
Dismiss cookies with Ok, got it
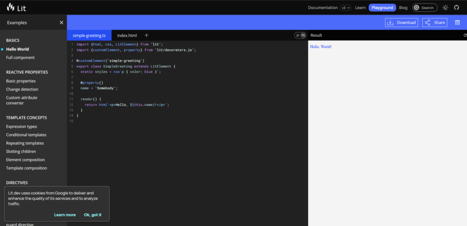(93, 215)
